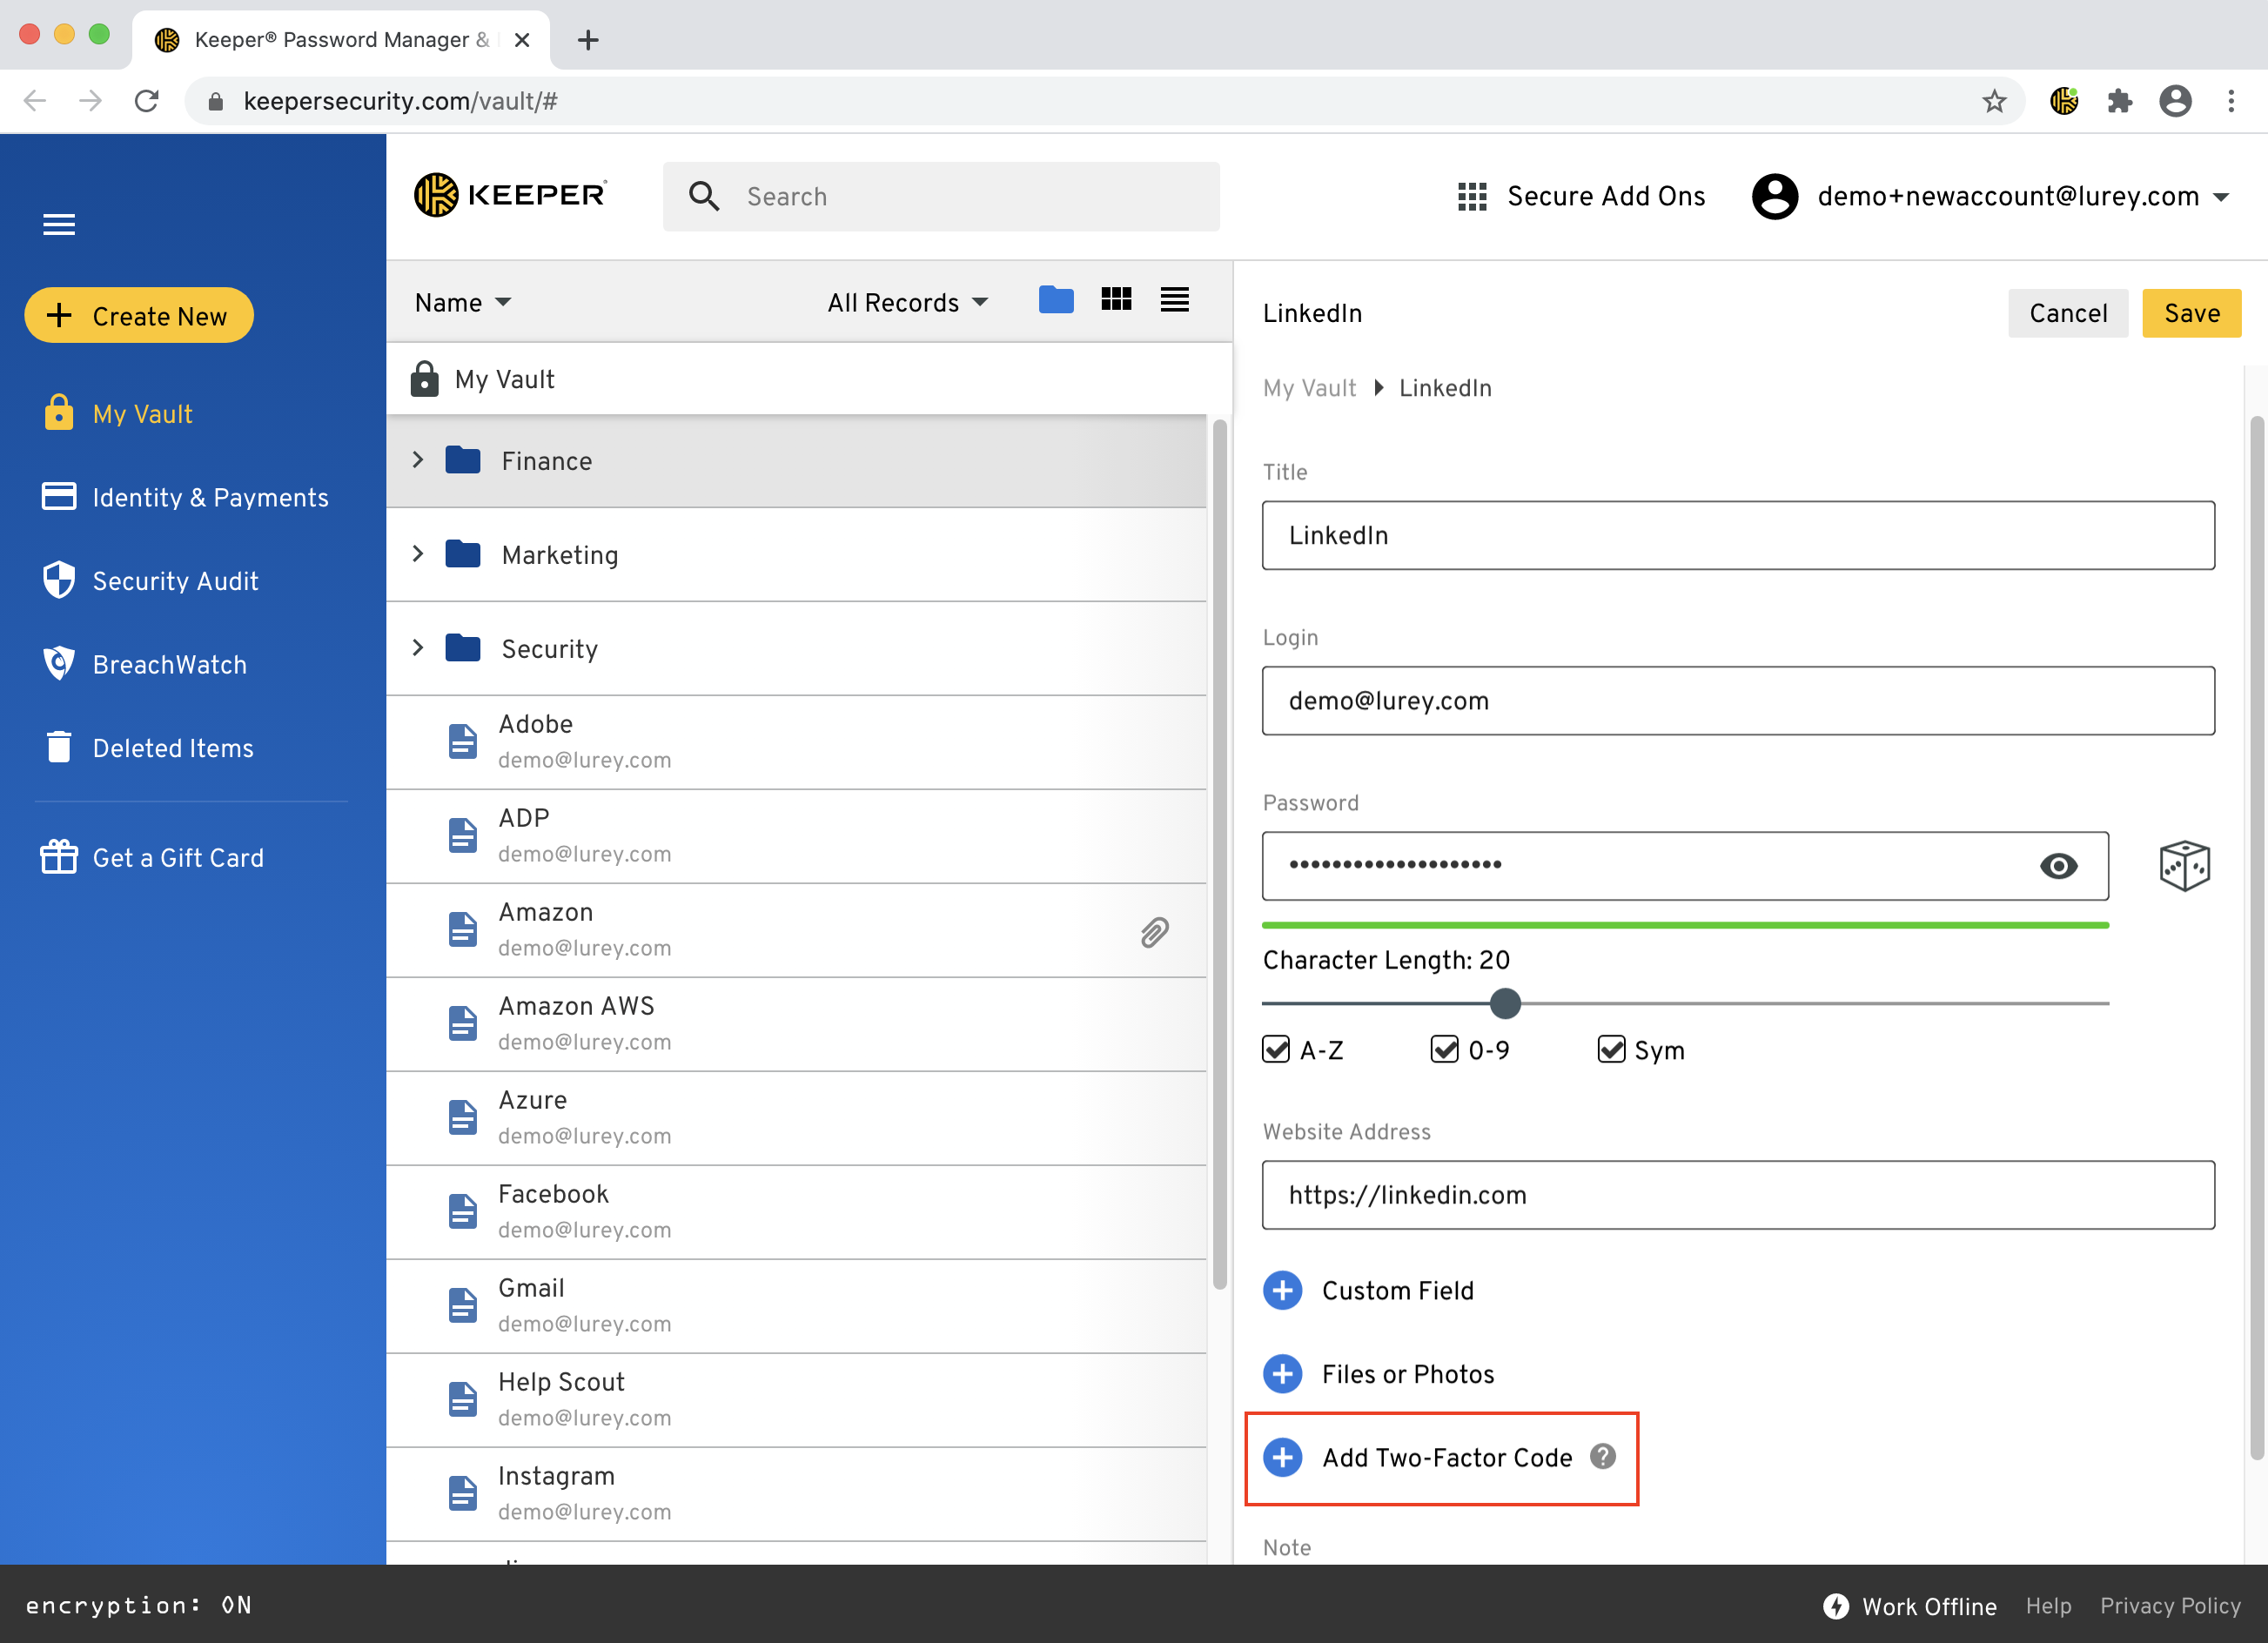
Task: Expand the Finance folder chevron
Action: coord(418,459)
